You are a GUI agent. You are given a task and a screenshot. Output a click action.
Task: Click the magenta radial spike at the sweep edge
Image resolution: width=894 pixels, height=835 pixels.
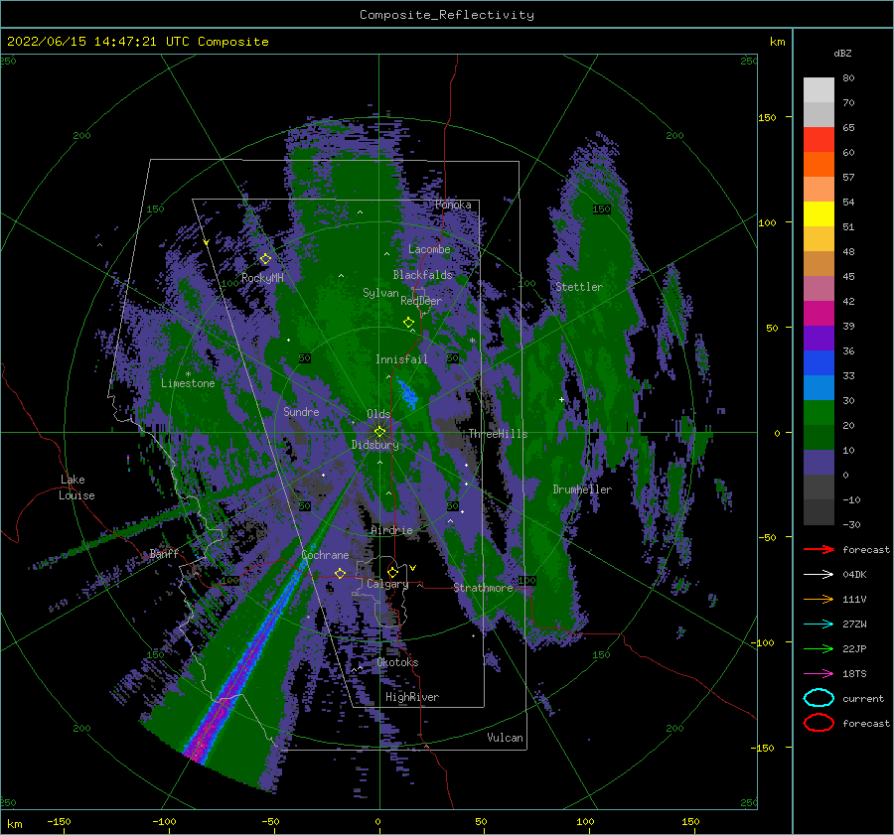[x=199, y=748]
